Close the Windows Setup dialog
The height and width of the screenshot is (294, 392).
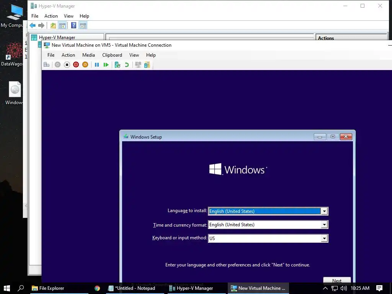[346, 137]
